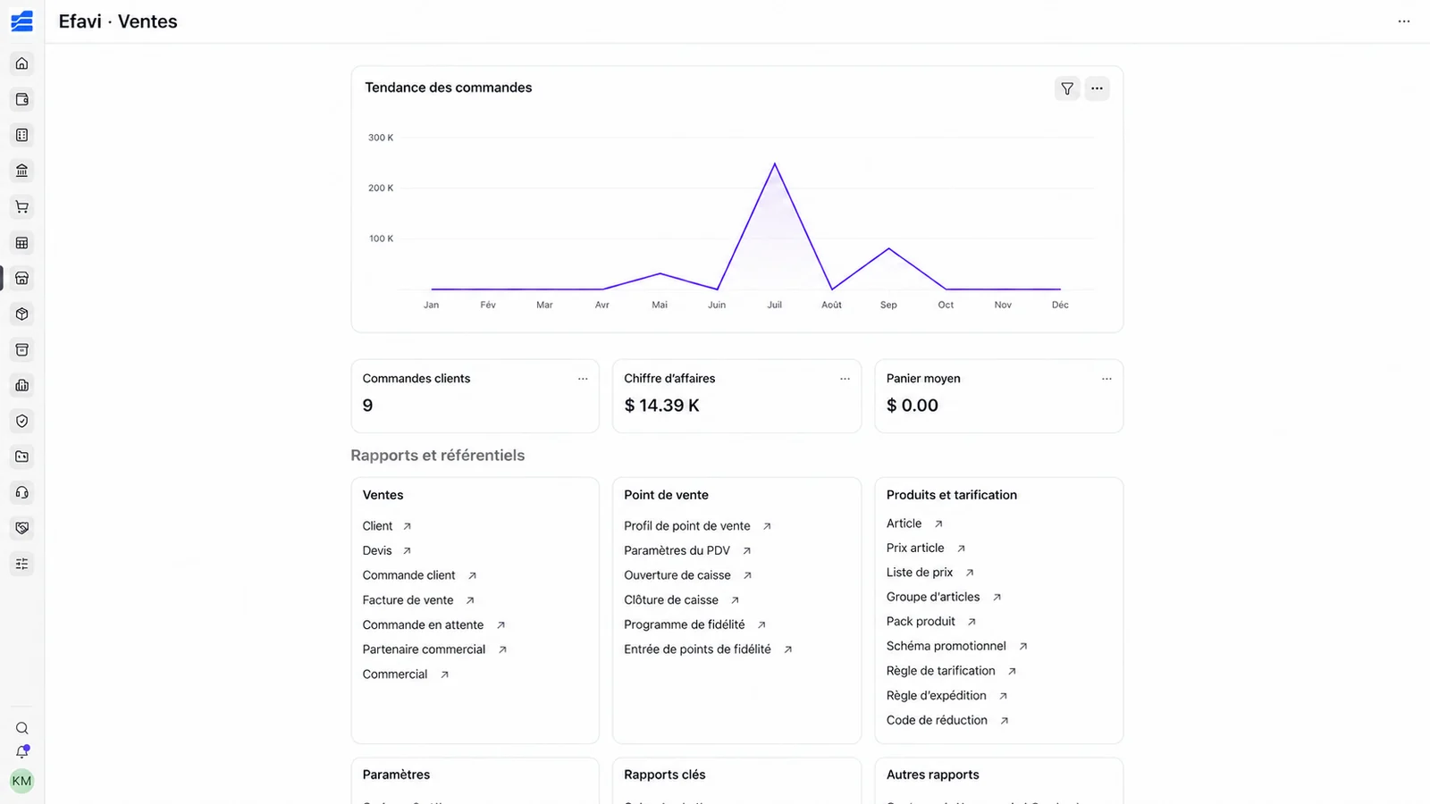Open the Chiffre d'affaires card options menu
The height and width of the screenshot is (804, 1430).
(x=845, y=379)
